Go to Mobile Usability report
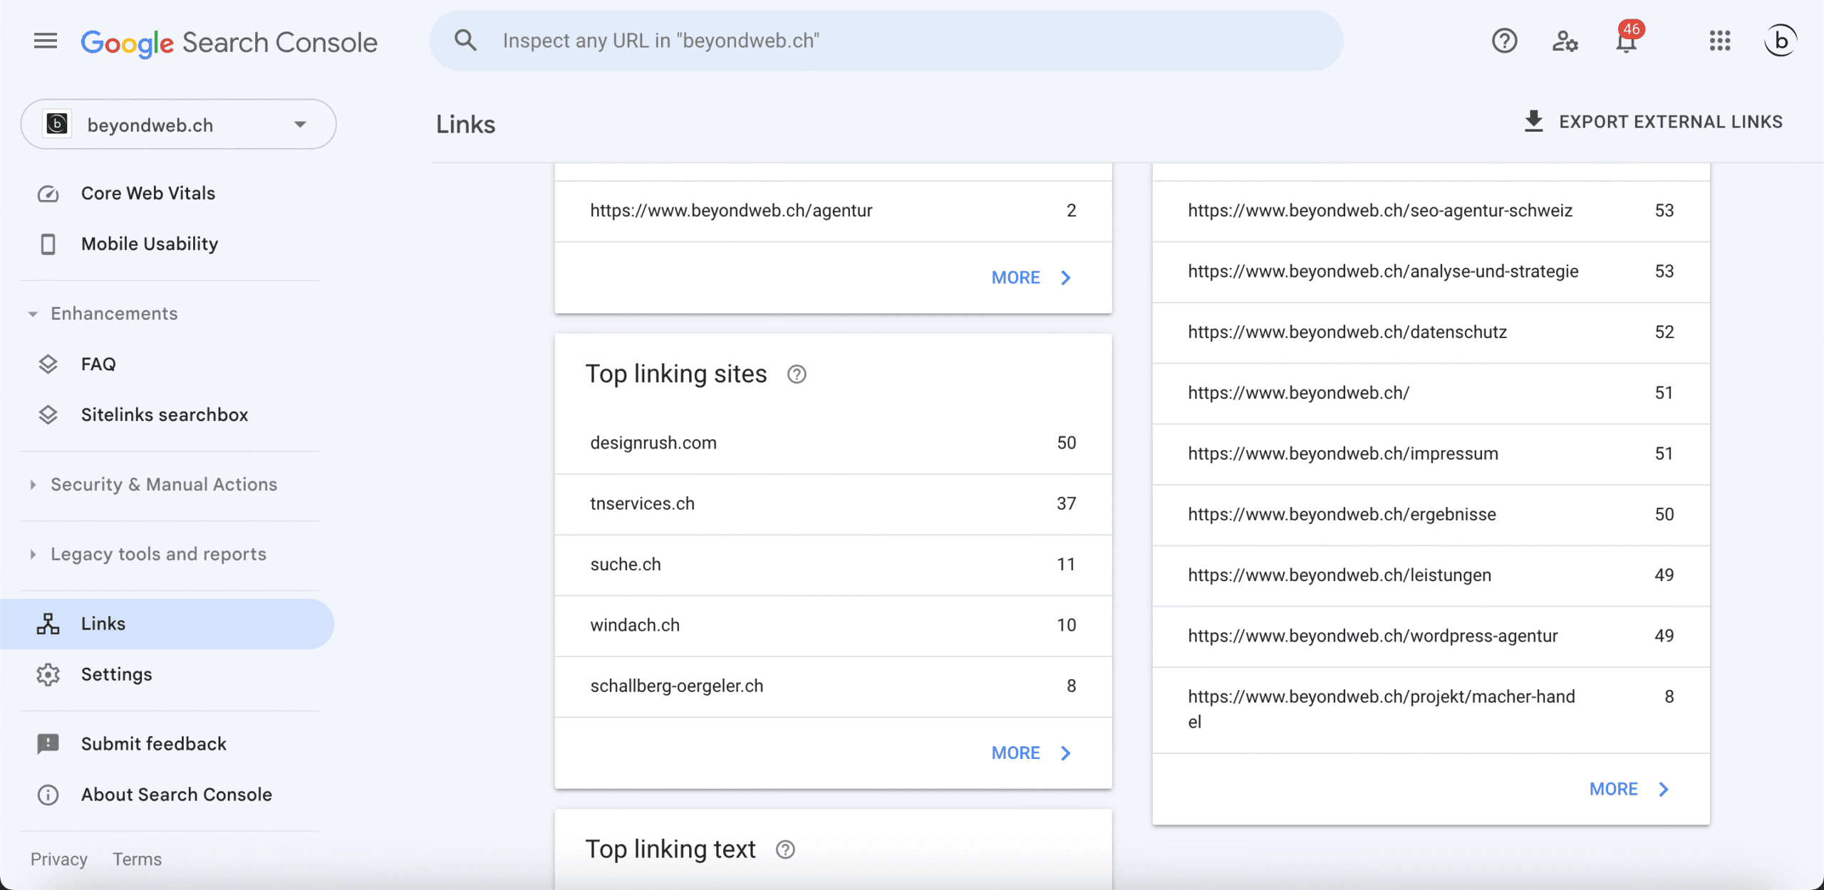Viewport: 1824px width, 890px height. tap(167, 244)
